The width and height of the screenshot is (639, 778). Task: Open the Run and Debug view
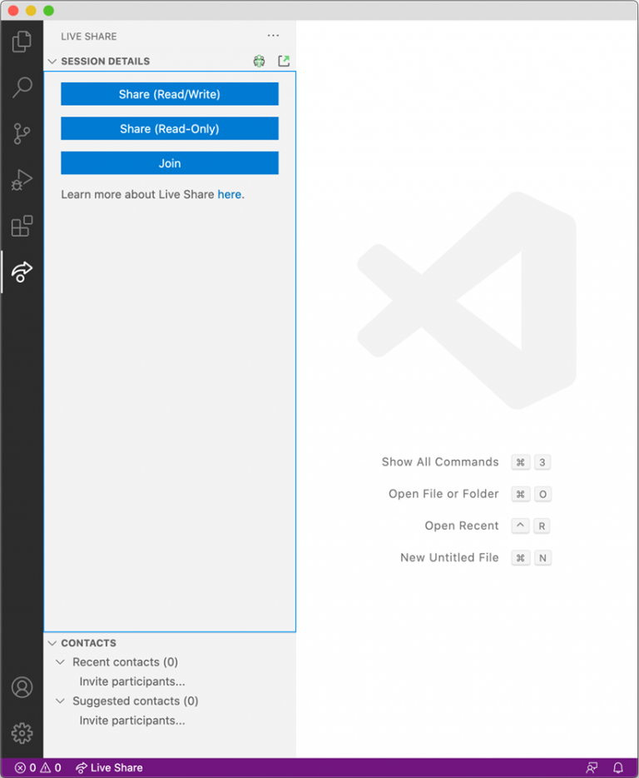coord(22,180)
